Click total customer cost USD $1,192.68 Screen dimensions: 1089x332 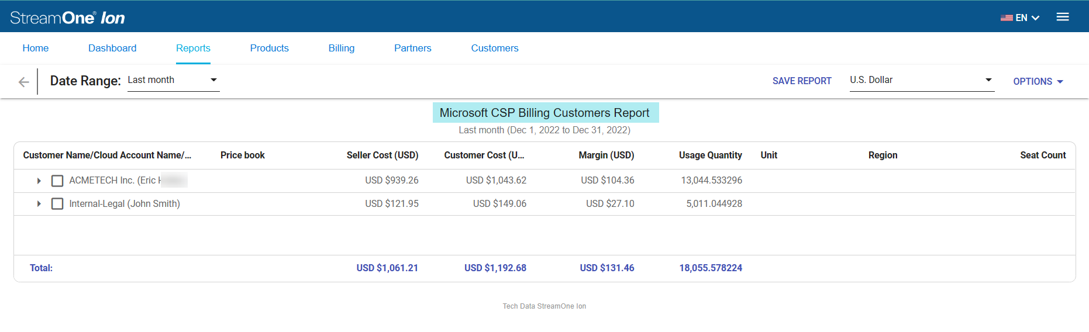pyautogui.click(x=495, y=268)
